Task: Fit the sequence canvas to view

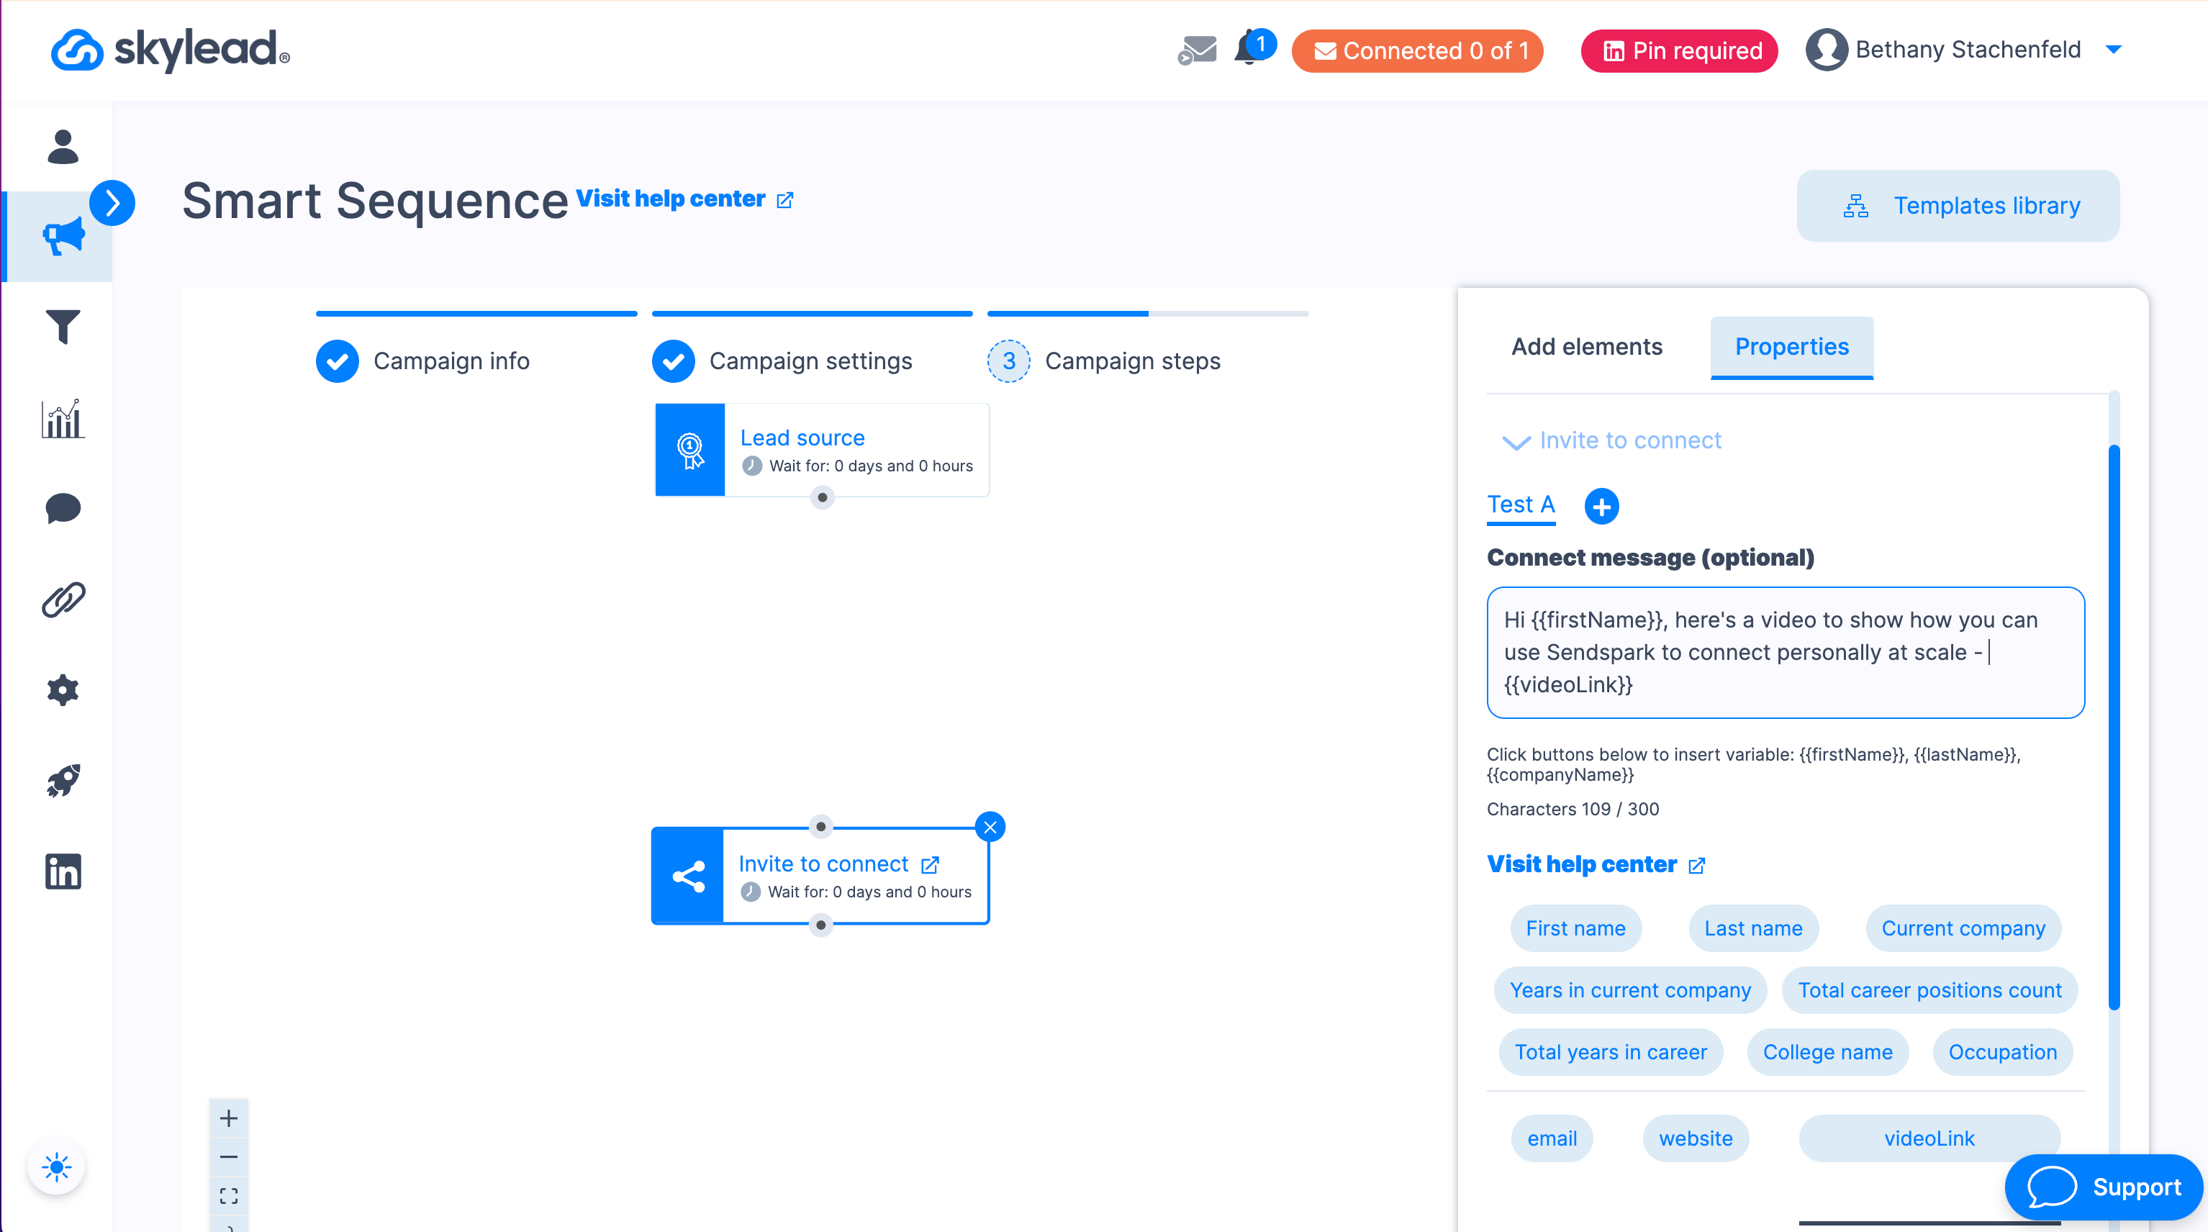Action: pos(229,1195)
